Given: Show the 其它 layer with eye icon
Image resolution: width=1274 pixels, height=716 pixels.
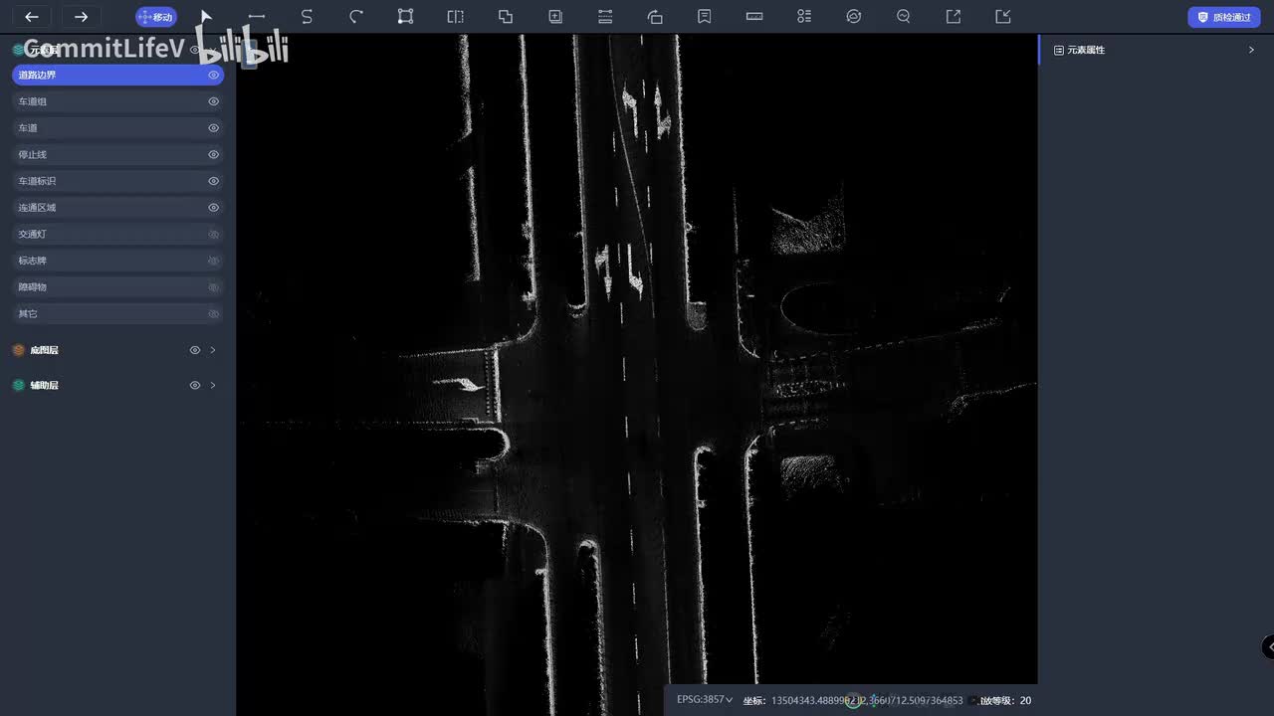Looking at the screenshot, I should click(213, 313).
